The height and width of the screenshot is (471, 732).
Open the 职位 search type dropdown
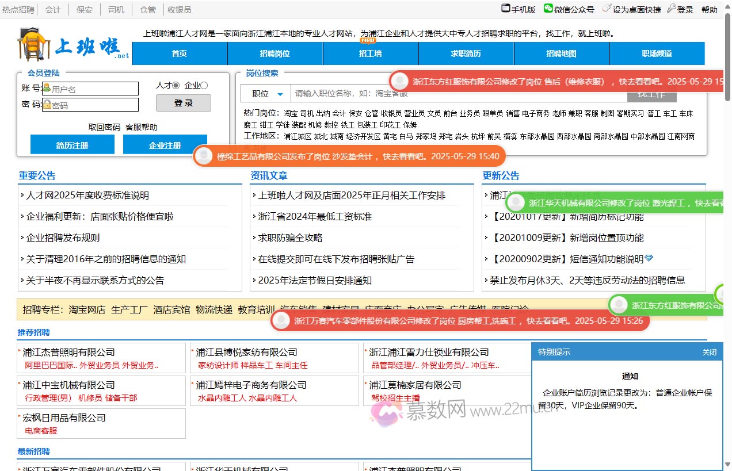pos(266,93)
